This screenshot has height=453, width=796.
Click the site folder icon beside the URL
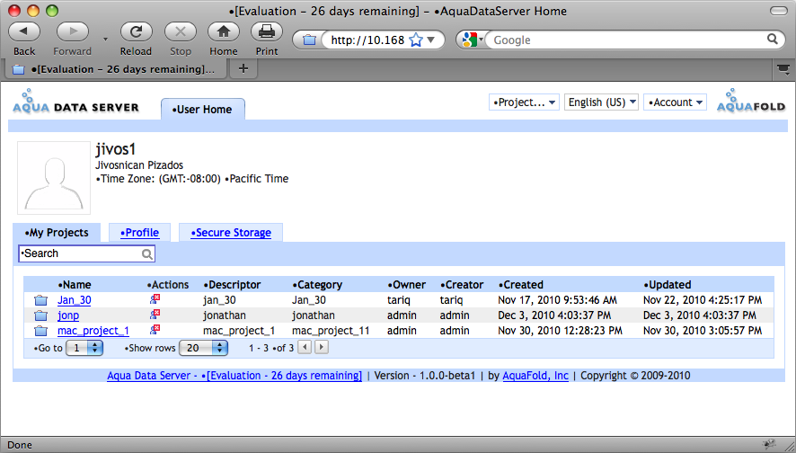[x=309, y=40]
